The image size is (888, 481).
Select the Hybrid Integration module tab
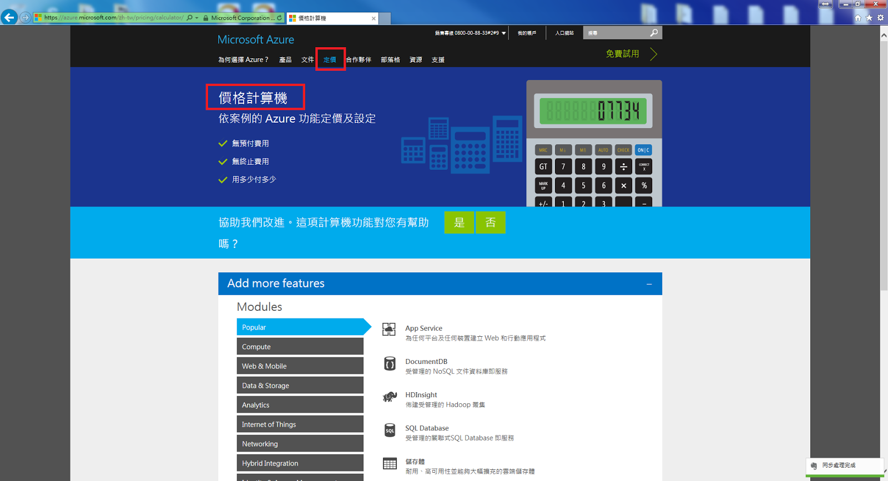point(300,463)
